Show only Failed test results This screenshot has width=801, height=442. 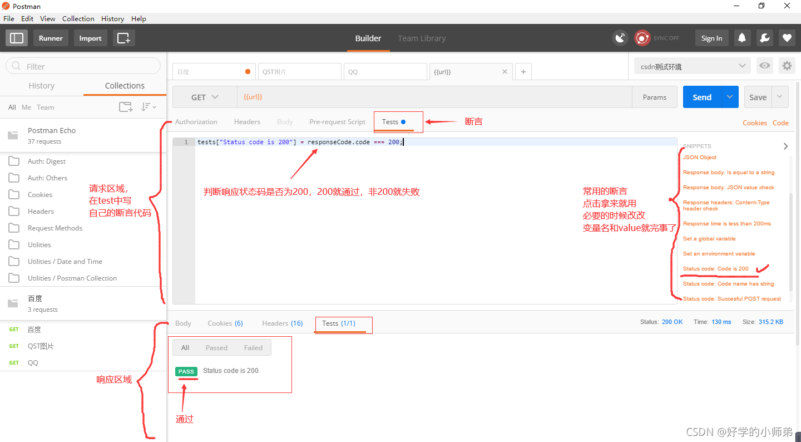[253, 347]
